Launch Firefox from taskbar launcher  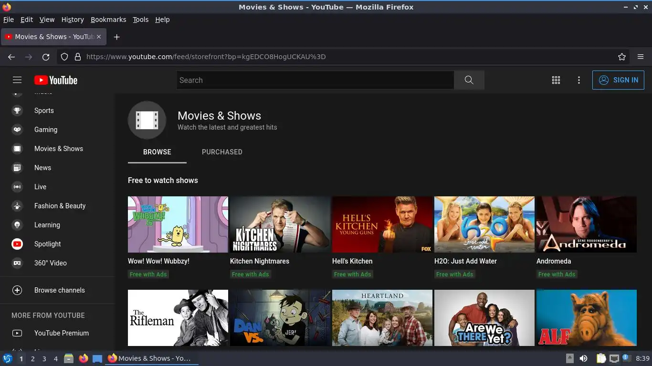point(84,358)
